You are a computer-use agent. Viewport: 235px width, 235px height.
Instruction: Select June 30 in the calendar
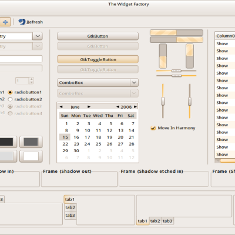[76, 150]
